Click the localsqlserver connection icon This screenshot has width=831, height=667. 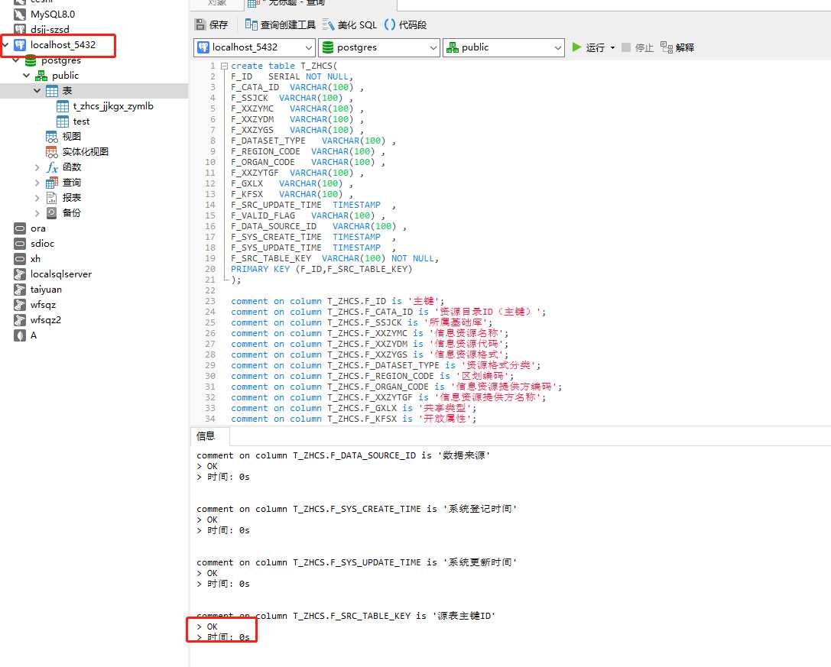pos(20,274)
